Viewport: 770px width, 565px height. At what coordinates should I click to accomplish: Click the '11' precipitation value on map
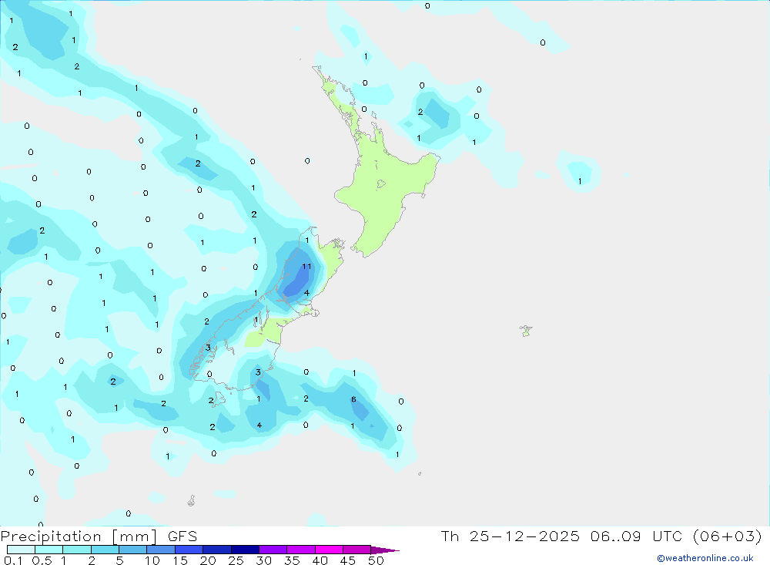point(306,267)
